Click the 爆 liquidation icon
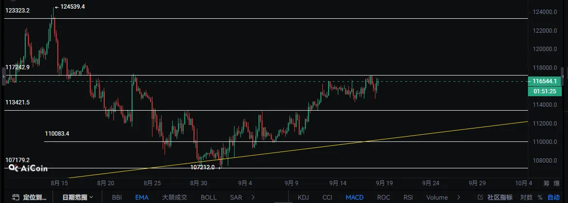The width and height of the screenshot is (568, 203). [556, 183]
